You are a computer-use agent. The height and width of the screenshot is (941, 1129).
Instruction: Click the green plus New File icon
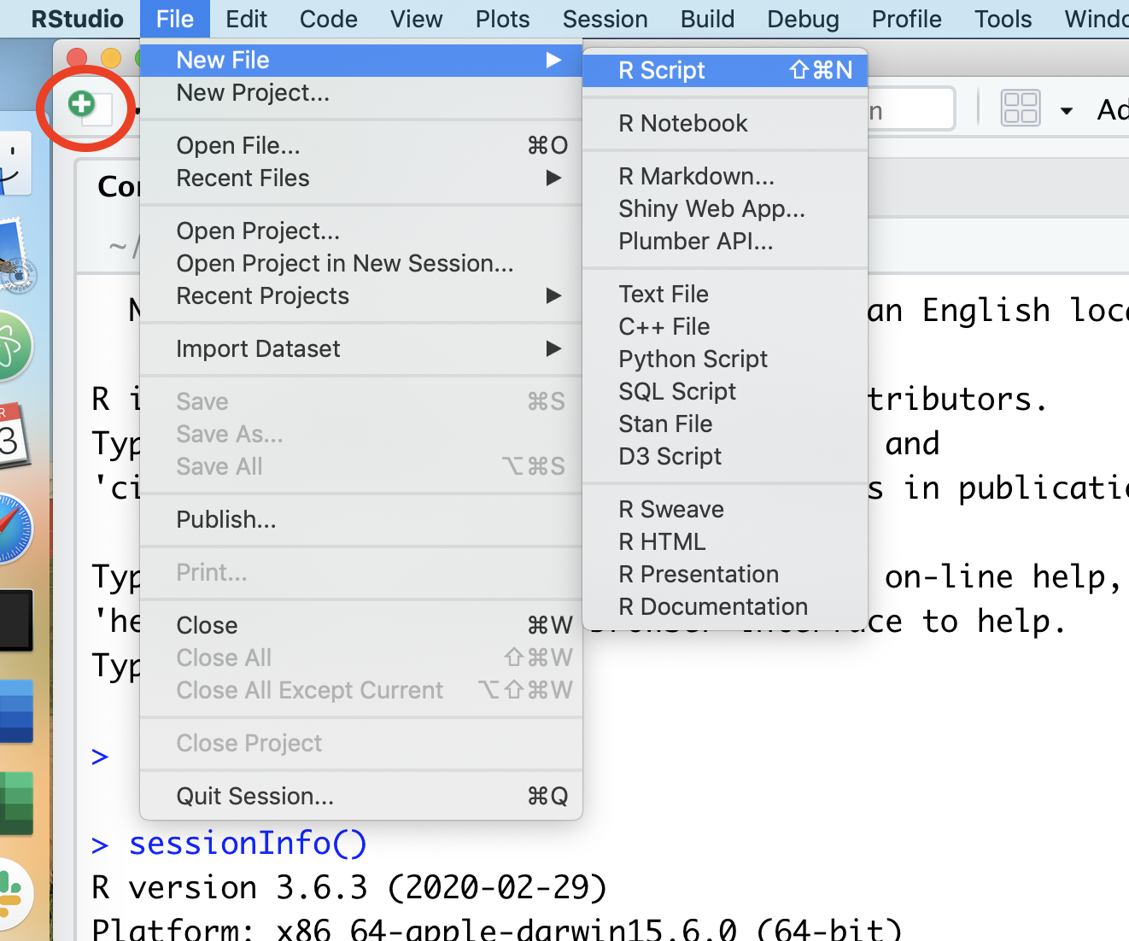pos(83,105)
